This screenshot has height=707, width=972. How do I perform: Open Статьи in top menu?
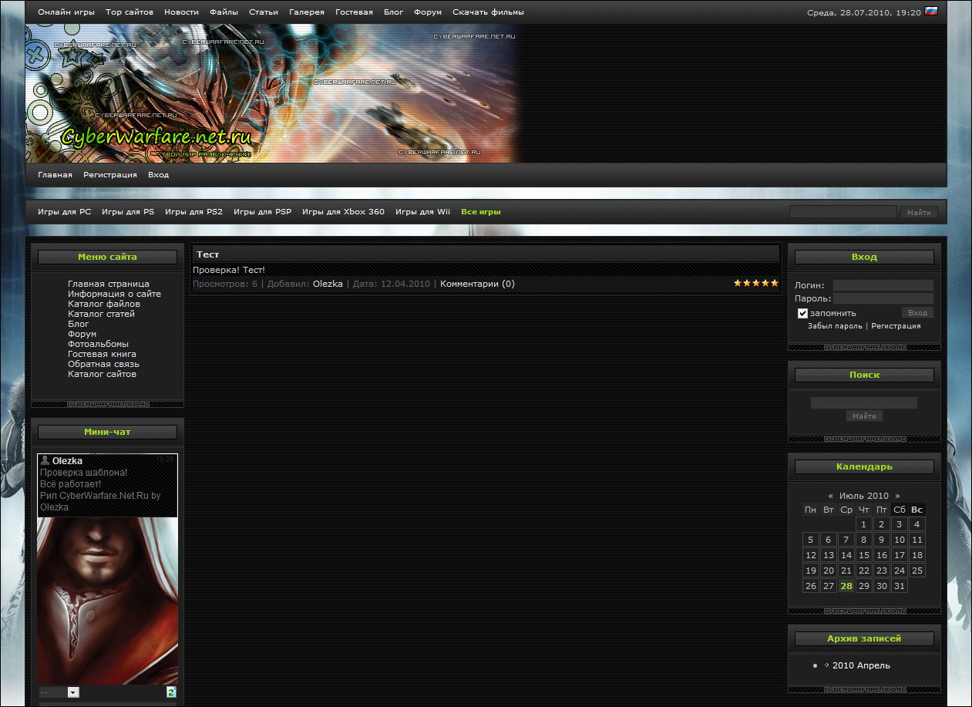(264, 12)
